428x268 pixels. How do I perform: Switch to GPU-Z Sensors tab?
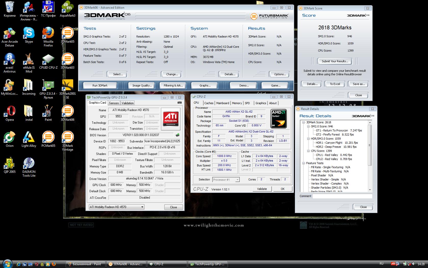(x=114, y=103)
